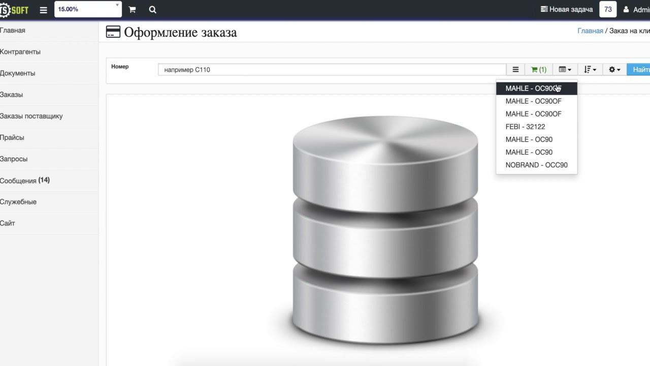Open Сообщения (14) in sidebar
Viewport: 650px width, 366px height.
[x=49, y=180]
